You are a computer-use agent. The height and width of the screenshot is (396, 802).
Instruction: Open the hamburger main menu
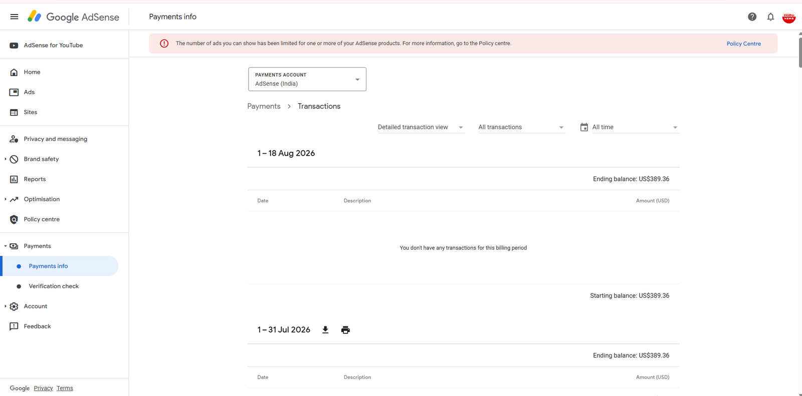(14, 17)
